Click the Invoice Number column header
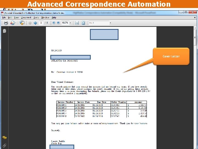Viewport: 198px width, 149px height. coord(65,102)
